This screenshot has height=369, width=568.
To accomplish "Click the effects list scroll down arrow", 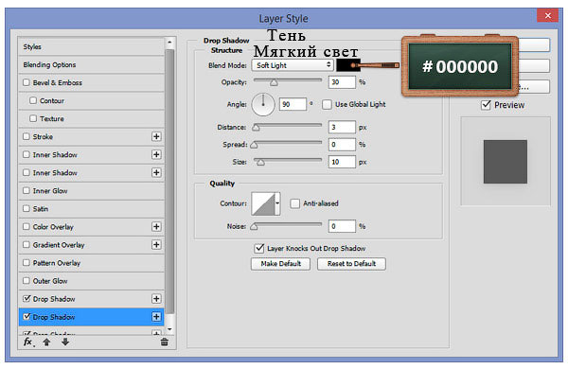I will (169, 329).
